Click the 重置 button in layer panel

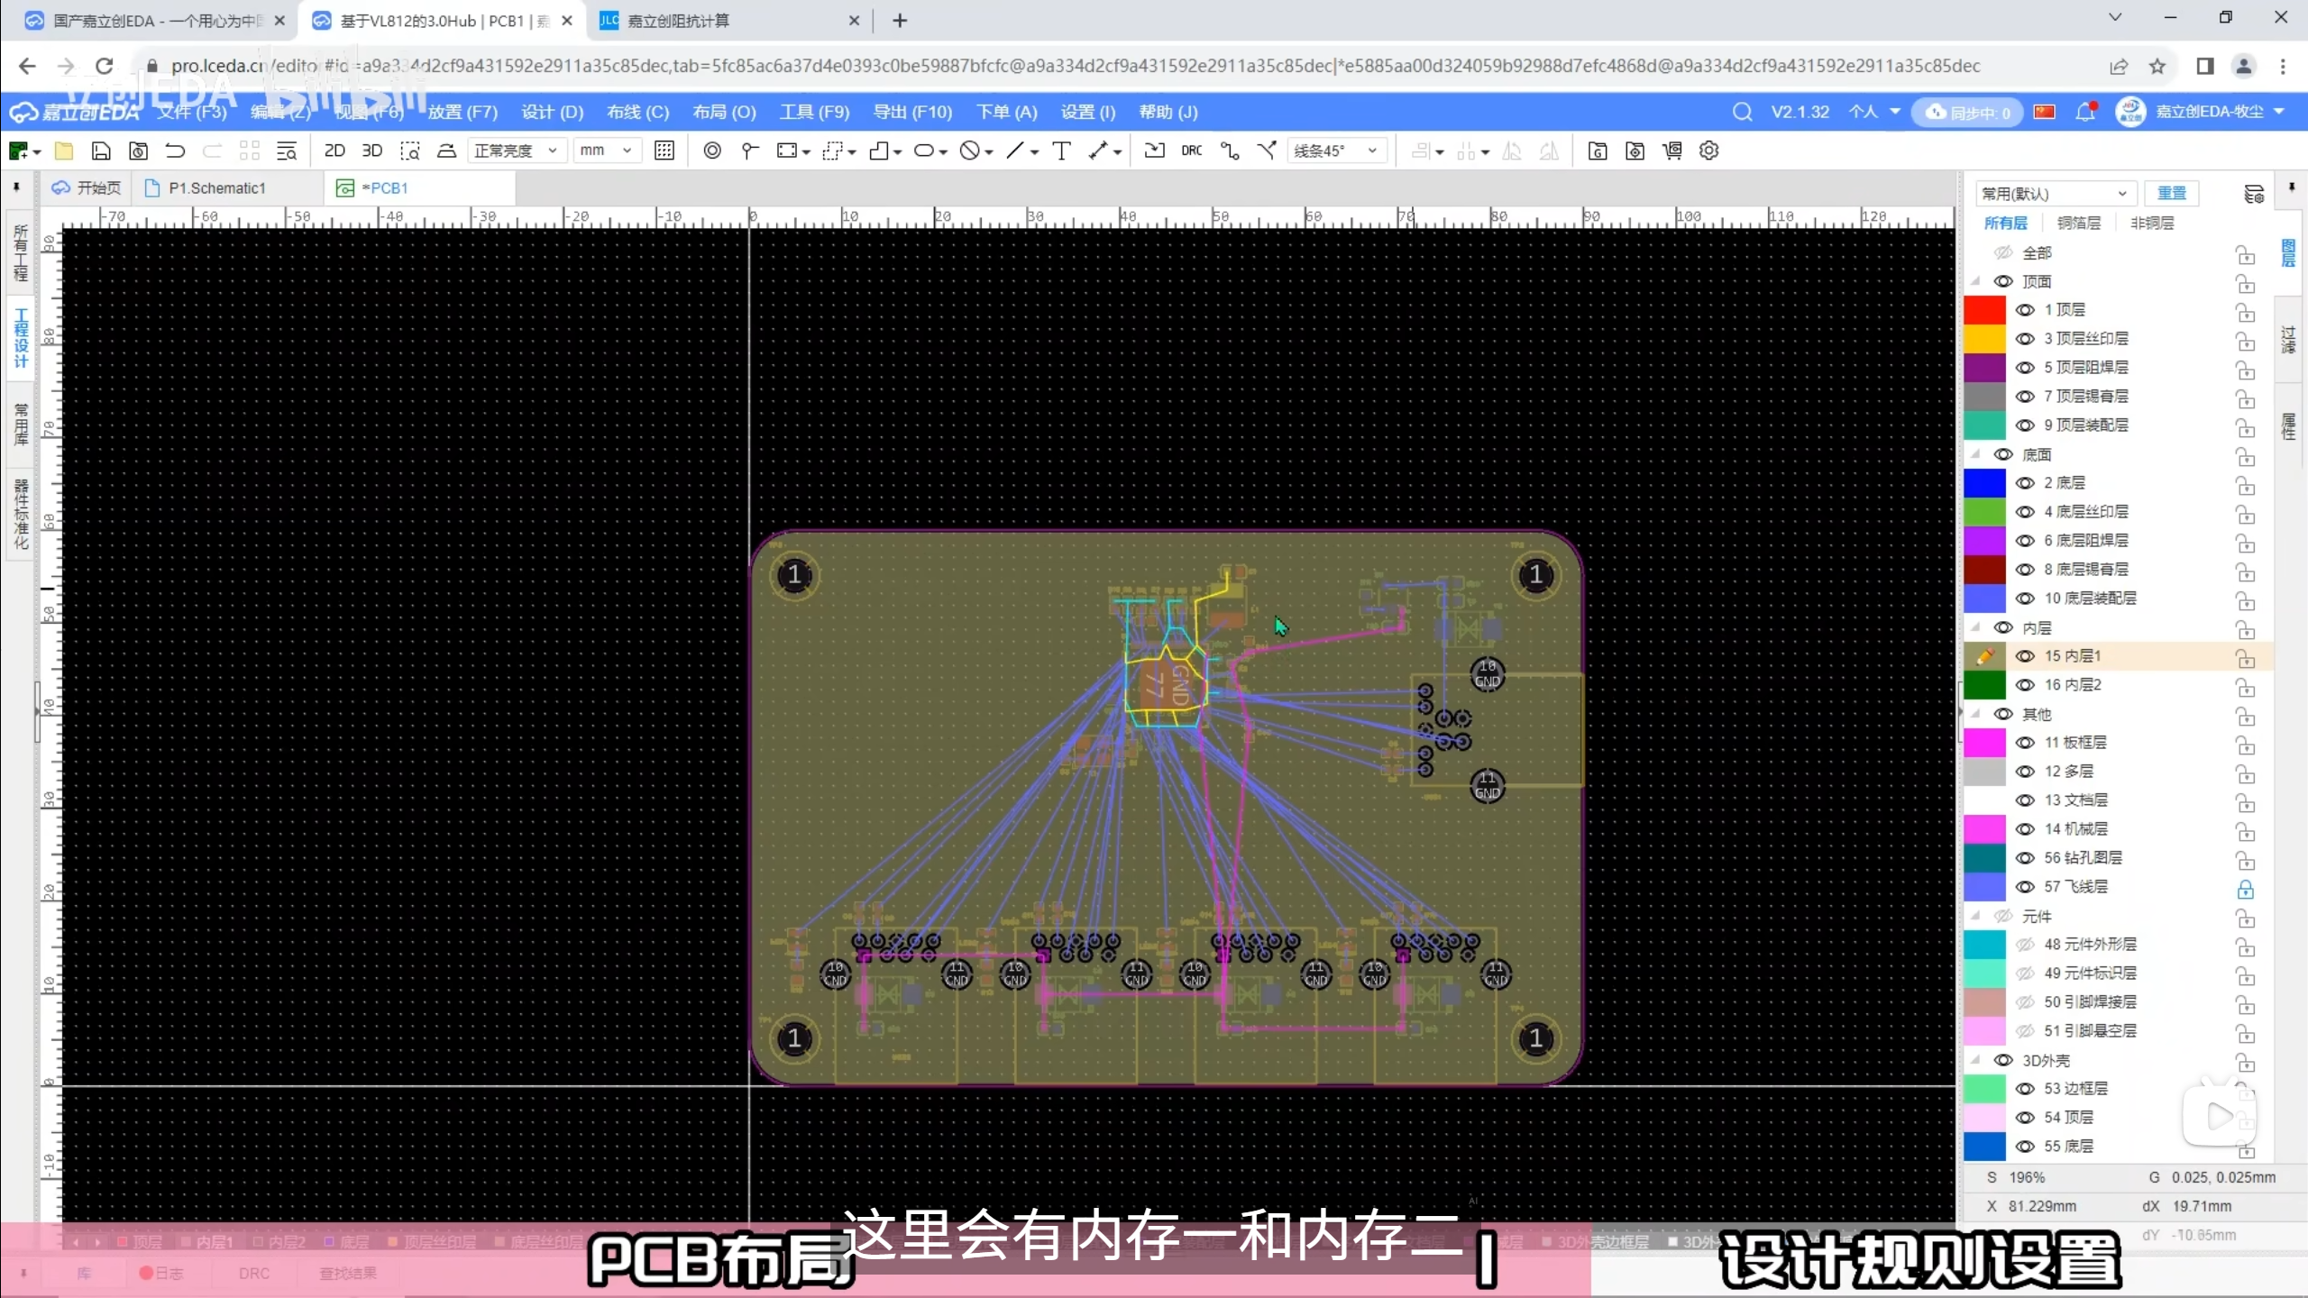point(2171,193)
